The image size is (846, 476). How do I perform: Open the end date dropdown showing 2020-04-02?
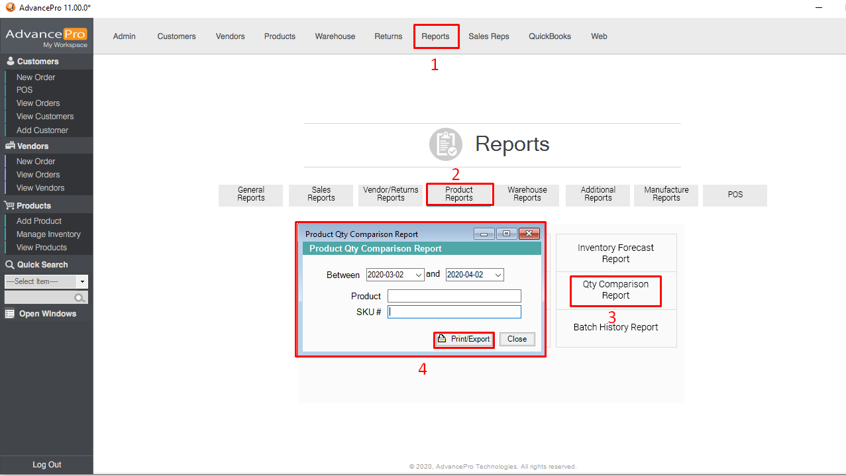pyautogui.click(x=498, y=275)
